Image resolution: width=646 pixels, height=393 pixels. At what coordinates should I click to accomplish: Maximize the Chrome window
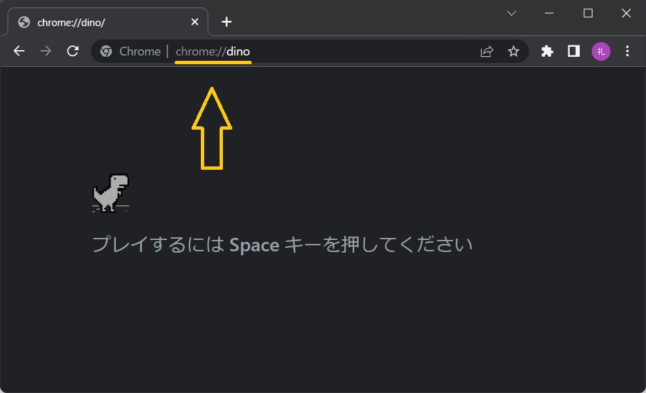click(588, 13)
